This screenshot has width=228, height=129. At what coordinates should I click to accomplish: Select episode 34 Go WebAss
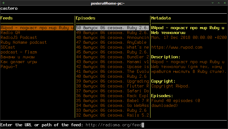[112, 106]
